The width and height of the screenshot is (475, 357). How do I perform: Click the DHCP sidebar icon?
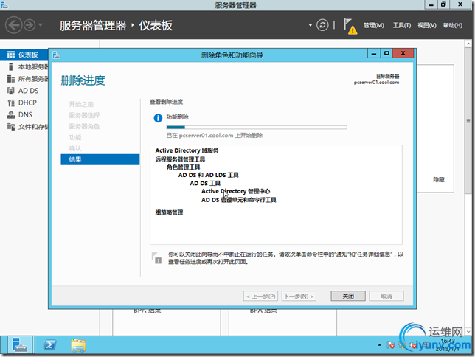(11, 103)
